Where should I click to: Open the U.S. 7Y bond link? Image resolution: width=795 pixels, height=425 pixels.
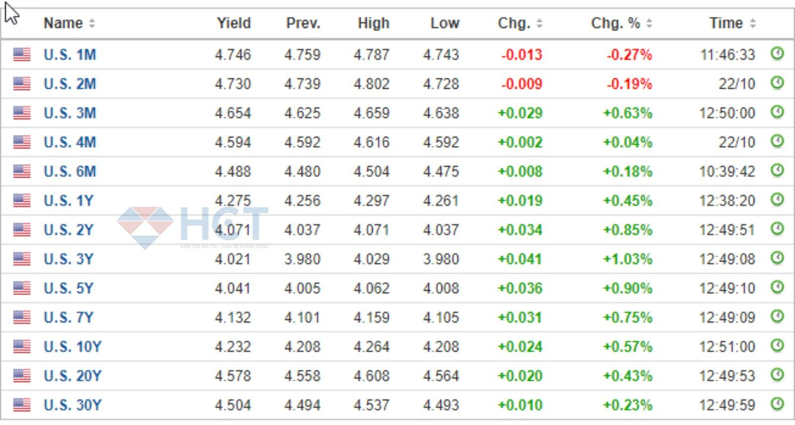69,317
